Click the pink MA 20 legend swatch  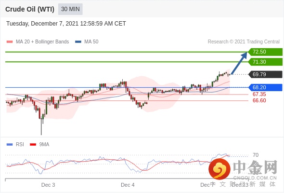(x=10, y=42)
